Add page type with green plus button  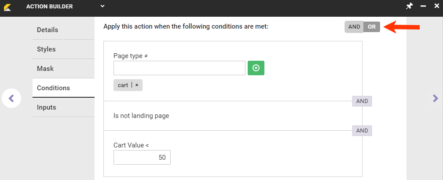click(256, 68)
